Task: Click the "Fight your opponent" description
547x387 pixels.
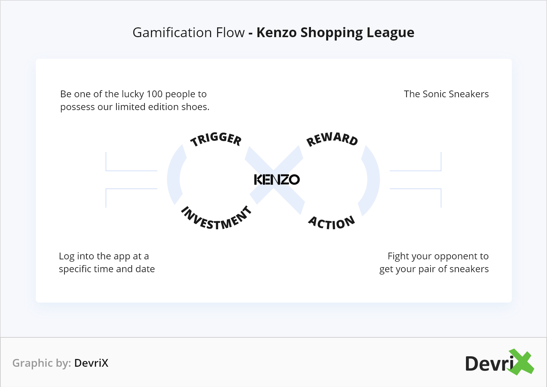Action: [434, 262]
